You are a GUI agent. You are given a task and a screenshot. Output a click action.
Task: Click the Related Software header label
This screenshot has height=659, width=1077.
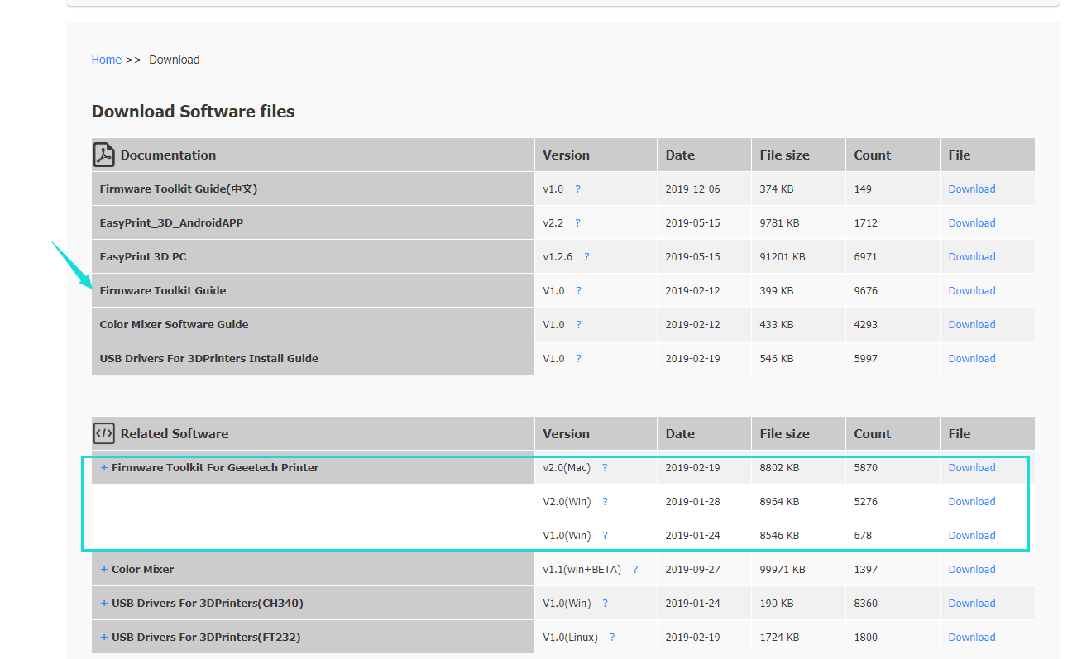click(x=174, y=434)
